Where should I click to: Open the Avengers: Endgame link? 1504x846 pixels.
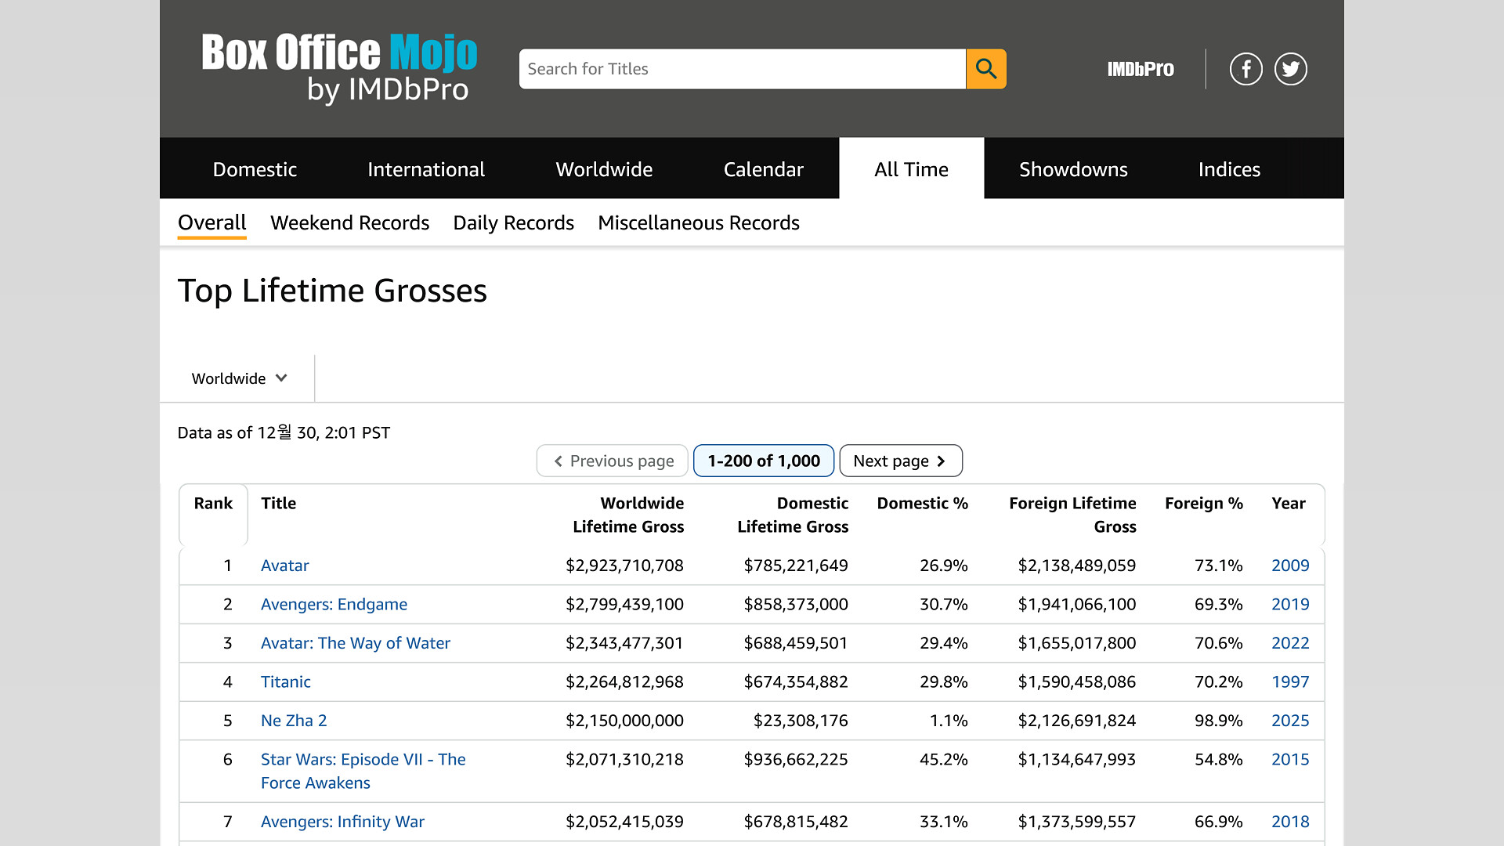[334, 604]
